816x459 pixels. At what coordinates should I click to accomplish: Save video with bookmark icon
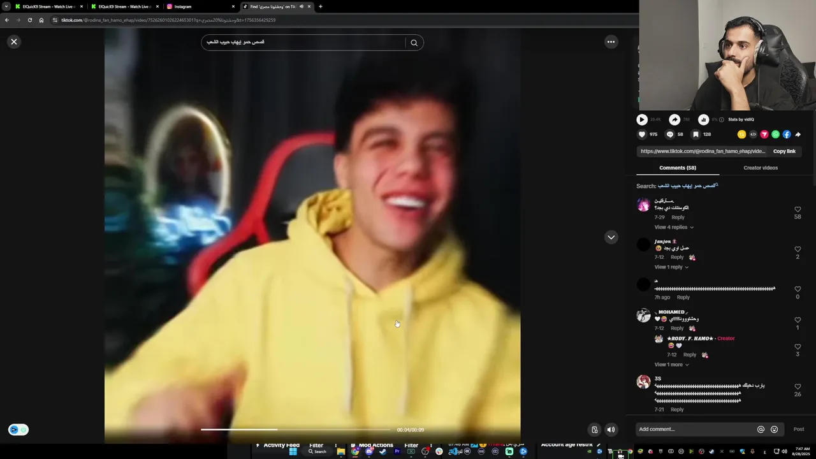pos(696,135)
